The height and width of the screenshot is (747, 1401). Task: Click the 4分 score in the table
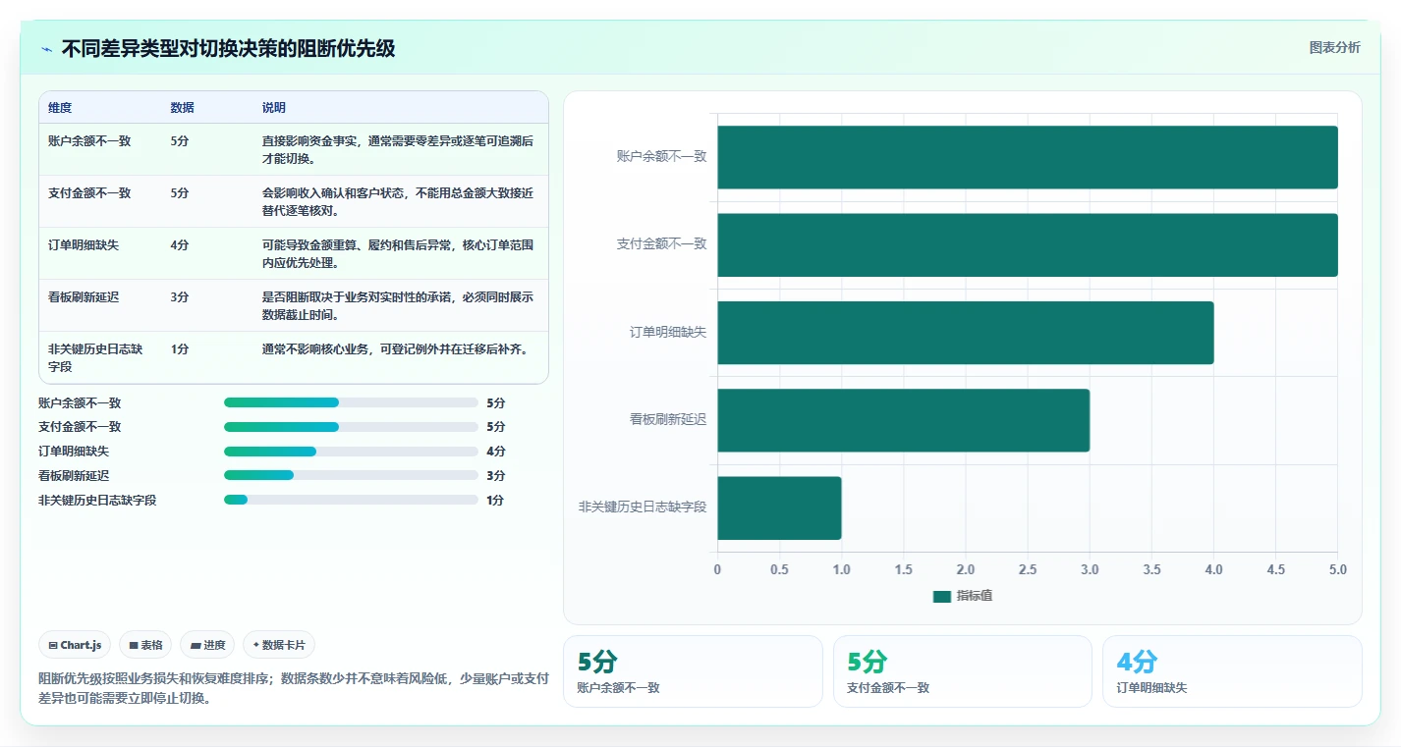[x=179, y=245]
